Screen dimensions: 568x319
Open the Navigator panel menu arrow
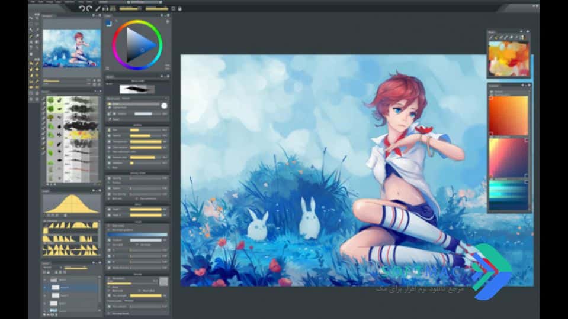(x=94, y=15)
